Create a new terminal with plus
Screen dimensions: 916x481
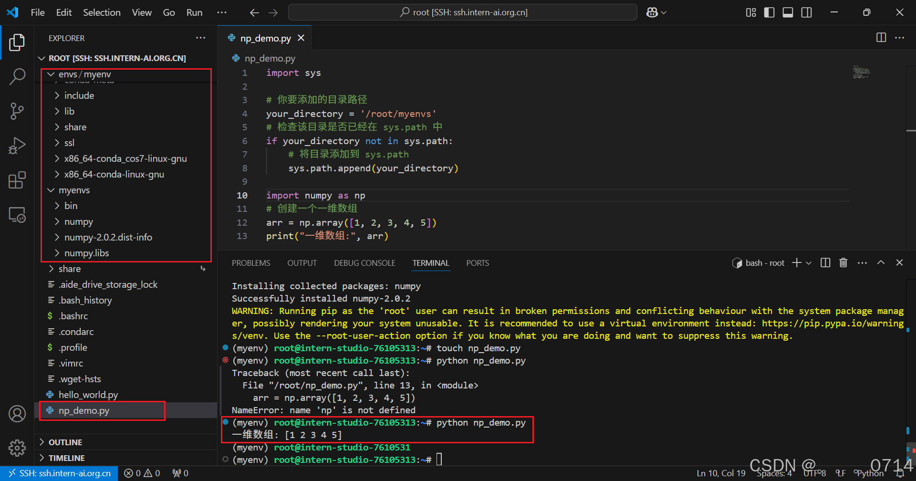[797, 262]
